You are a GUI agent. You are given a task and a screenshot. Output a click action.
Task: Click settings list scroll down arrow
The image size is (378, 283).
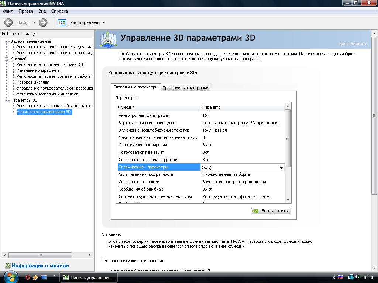click(288, 200)
